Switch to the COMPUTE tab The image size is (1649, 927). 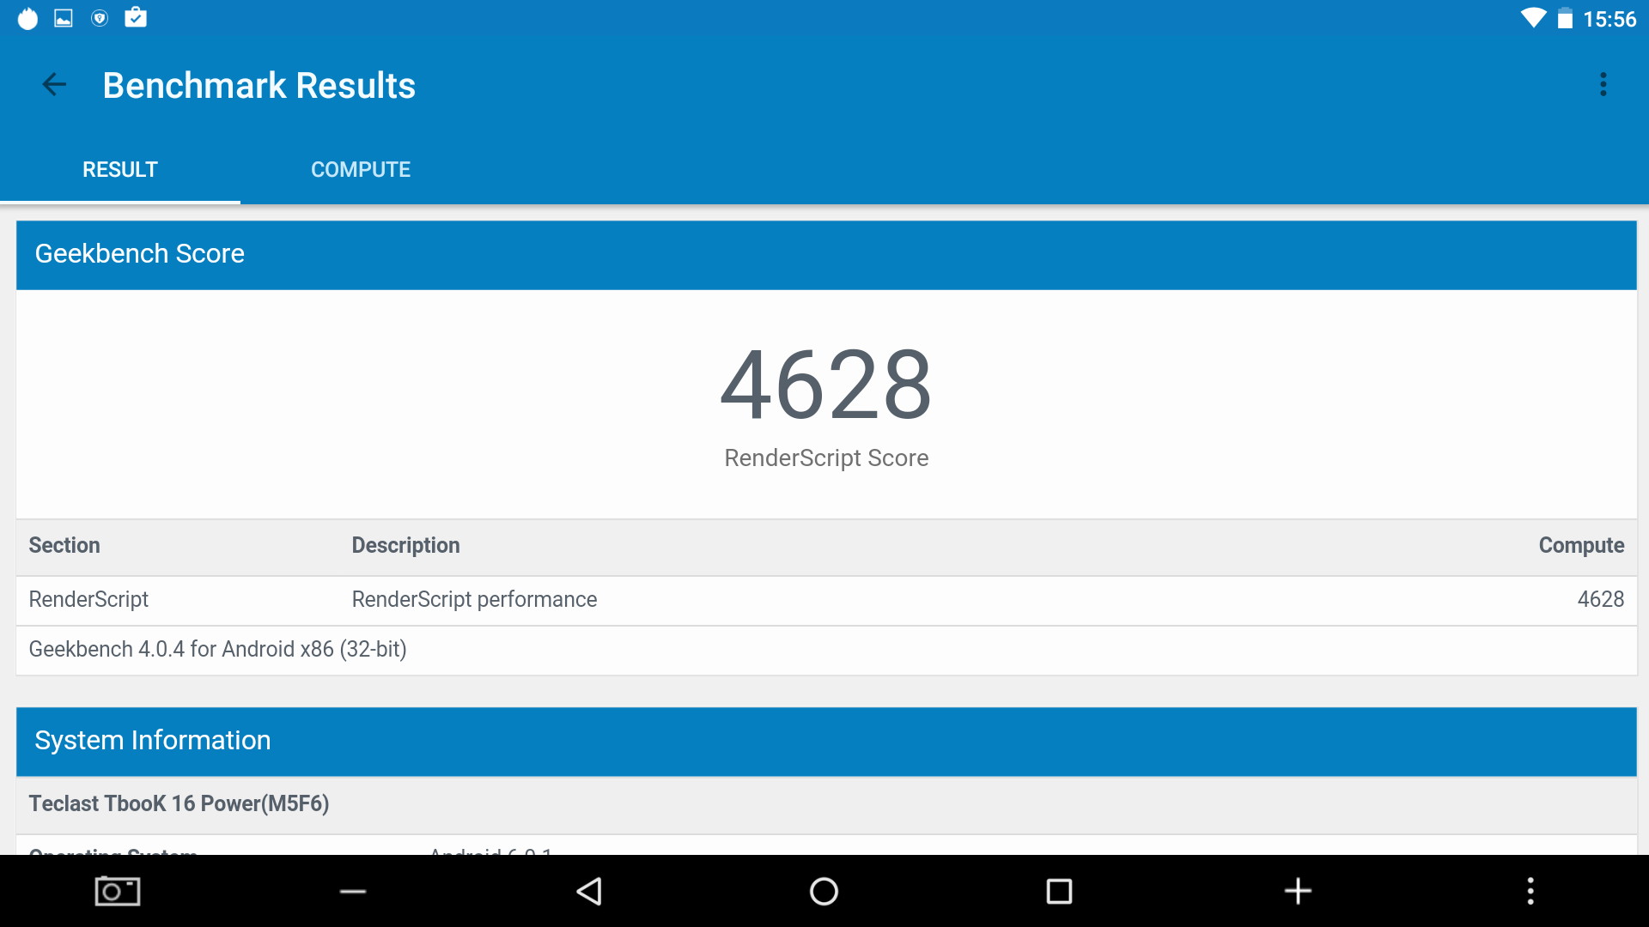tap(361, 169)
